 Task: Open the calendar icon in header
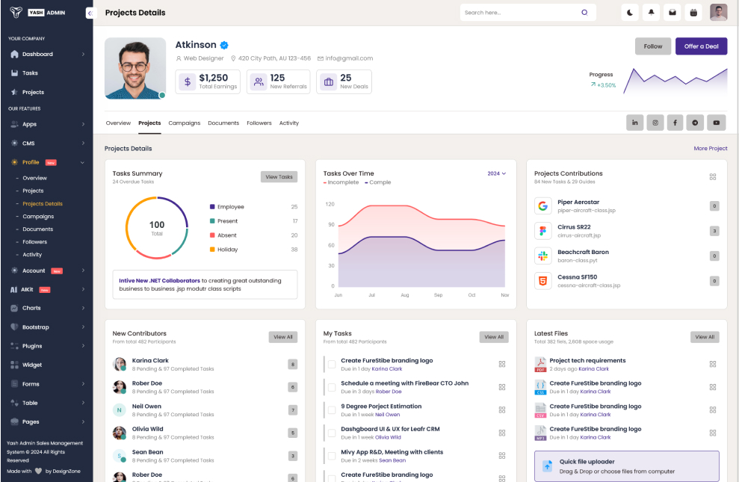click(x=693, y=13)
